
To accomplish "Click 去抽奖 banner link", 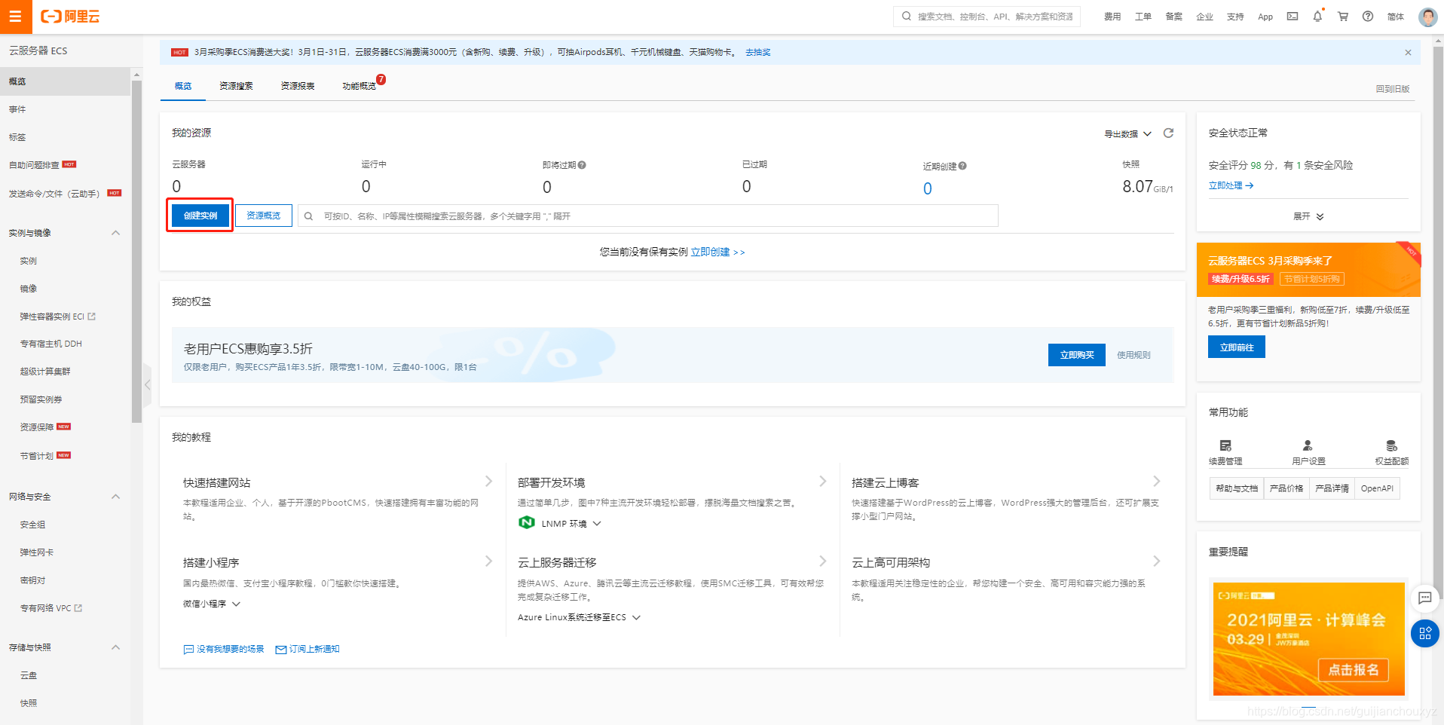I will point(758,52).
